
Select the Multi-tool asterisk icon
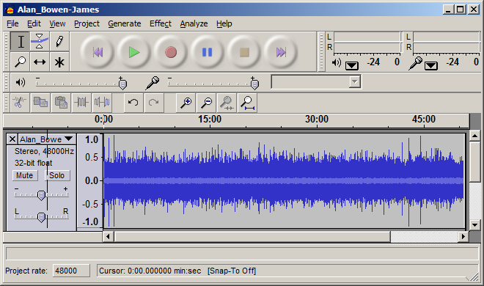59,62
